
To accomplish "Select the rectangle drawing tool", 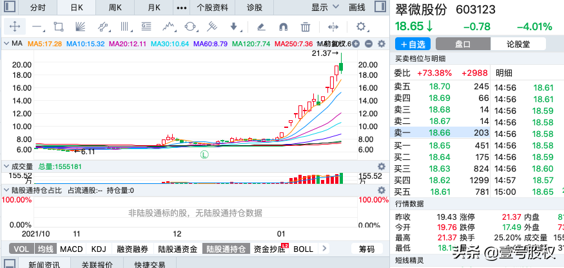I will tap(59, 26).
